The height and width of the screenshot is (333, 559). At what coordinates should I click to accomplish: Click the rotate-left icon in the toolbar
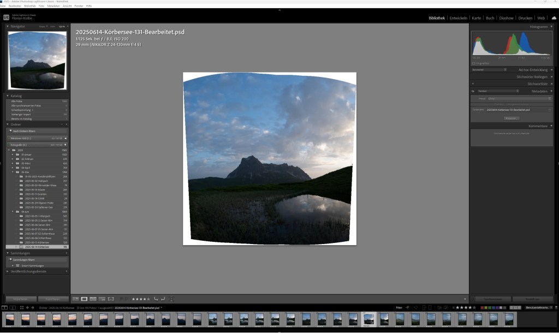pos(156,299)
